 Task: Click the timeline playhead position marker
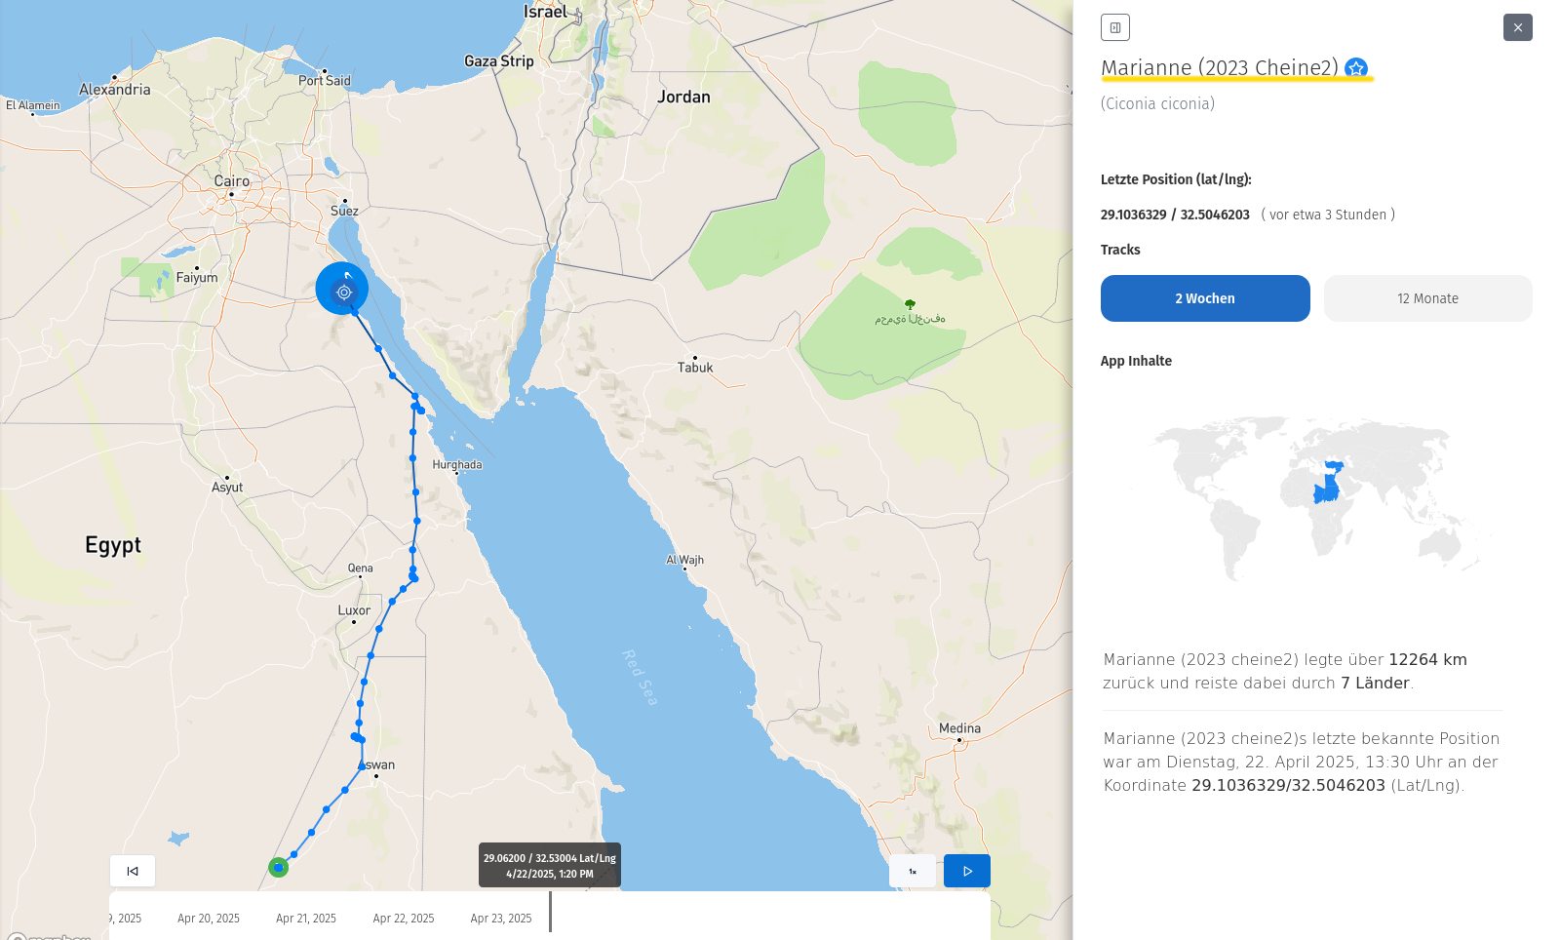point(550,912)
